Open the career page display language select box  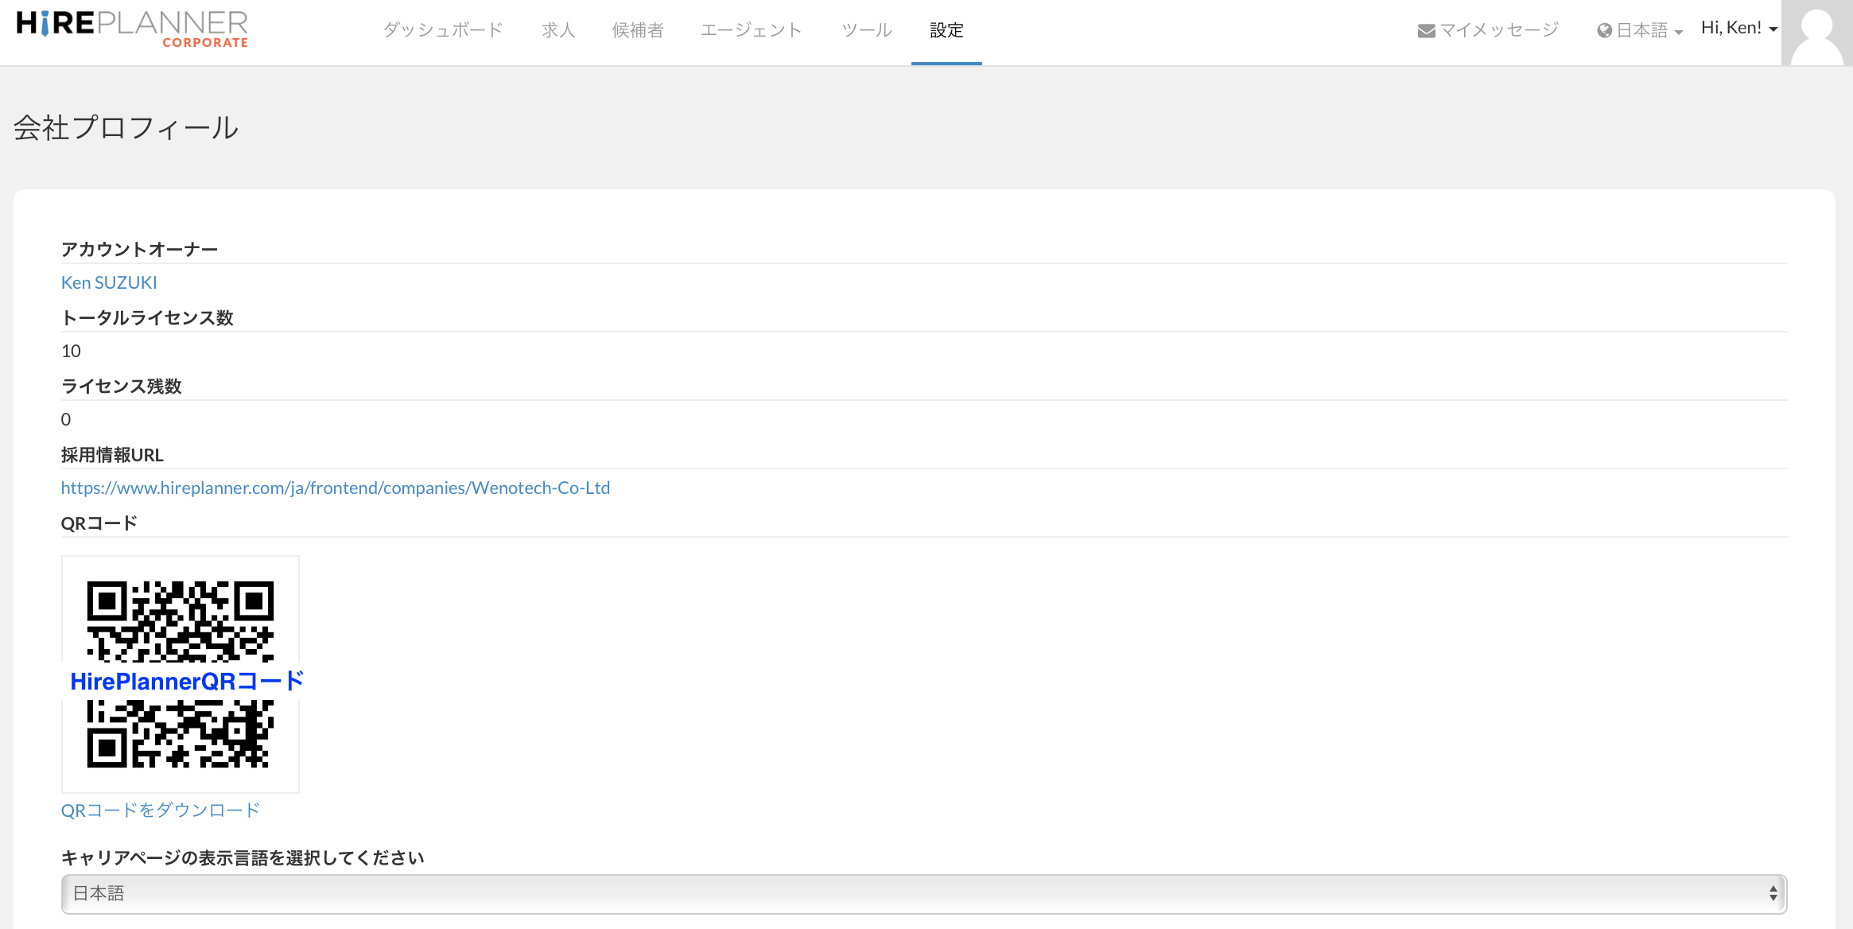pos(923,894)
